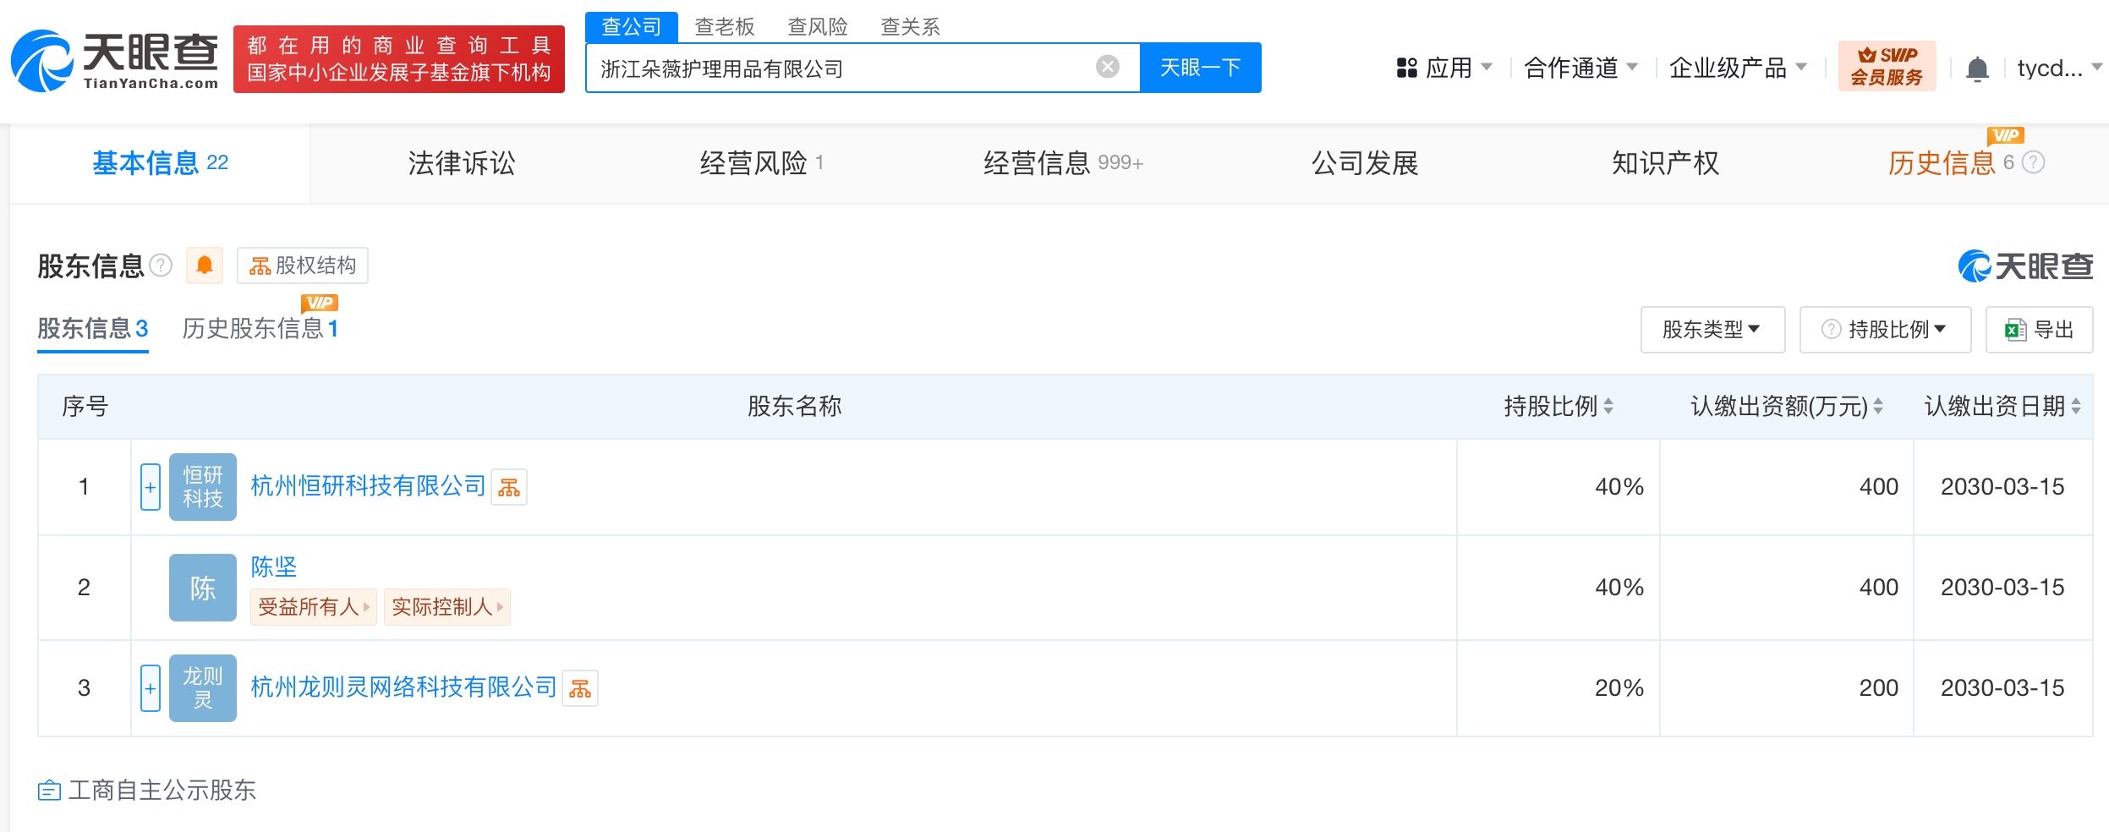The image size is (2109, 832).
Task: Click the 天眼一下 search button
Action: click(x=1201, y=68)
